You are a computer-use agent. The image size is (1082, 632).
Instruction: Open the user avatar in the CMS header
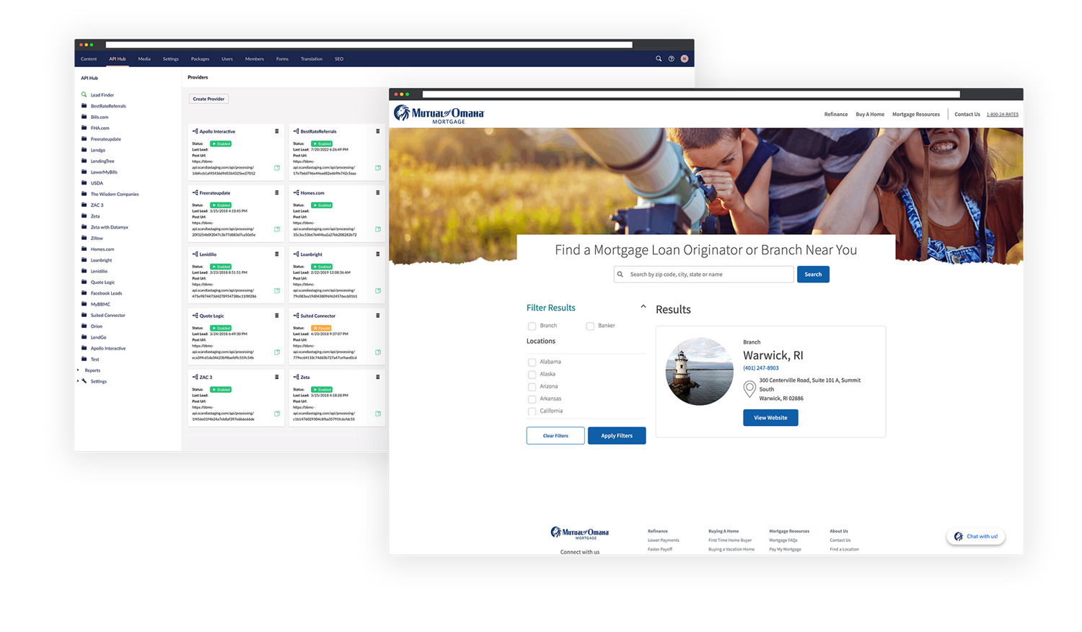tap(685, 59)
